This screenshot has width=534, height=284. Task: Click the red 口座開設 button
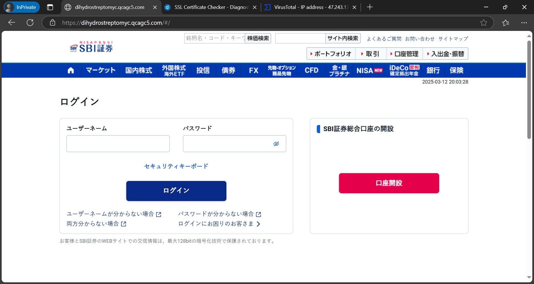click(x=389, y=183)
